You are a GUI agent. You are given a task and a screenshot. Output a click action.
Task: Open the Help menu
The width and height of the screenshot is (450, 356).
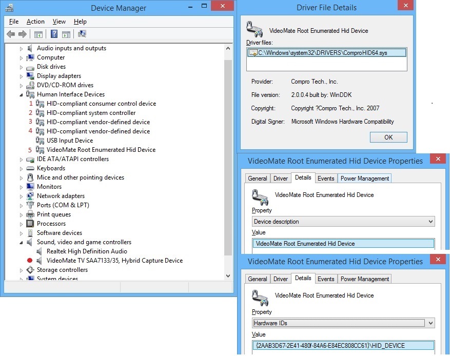point(80,22)
